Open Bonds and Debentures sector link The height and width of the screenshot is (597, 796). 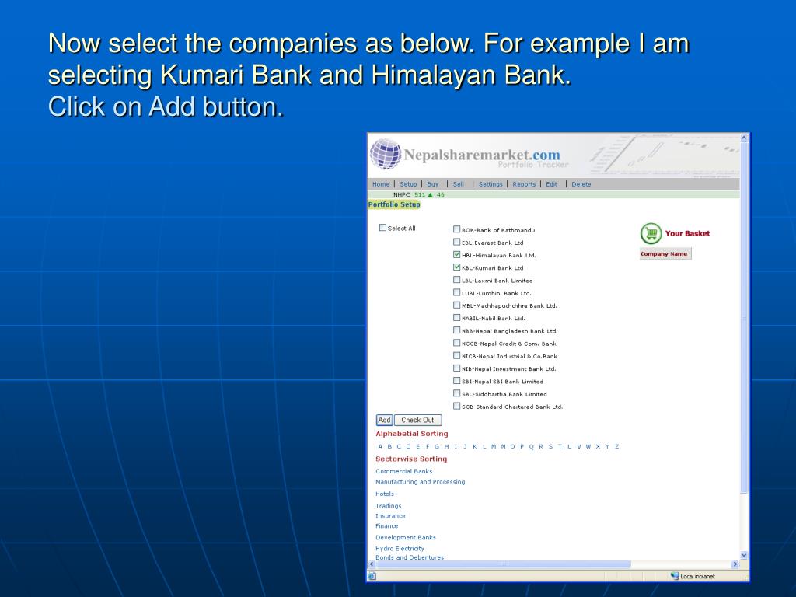point(409,557)
